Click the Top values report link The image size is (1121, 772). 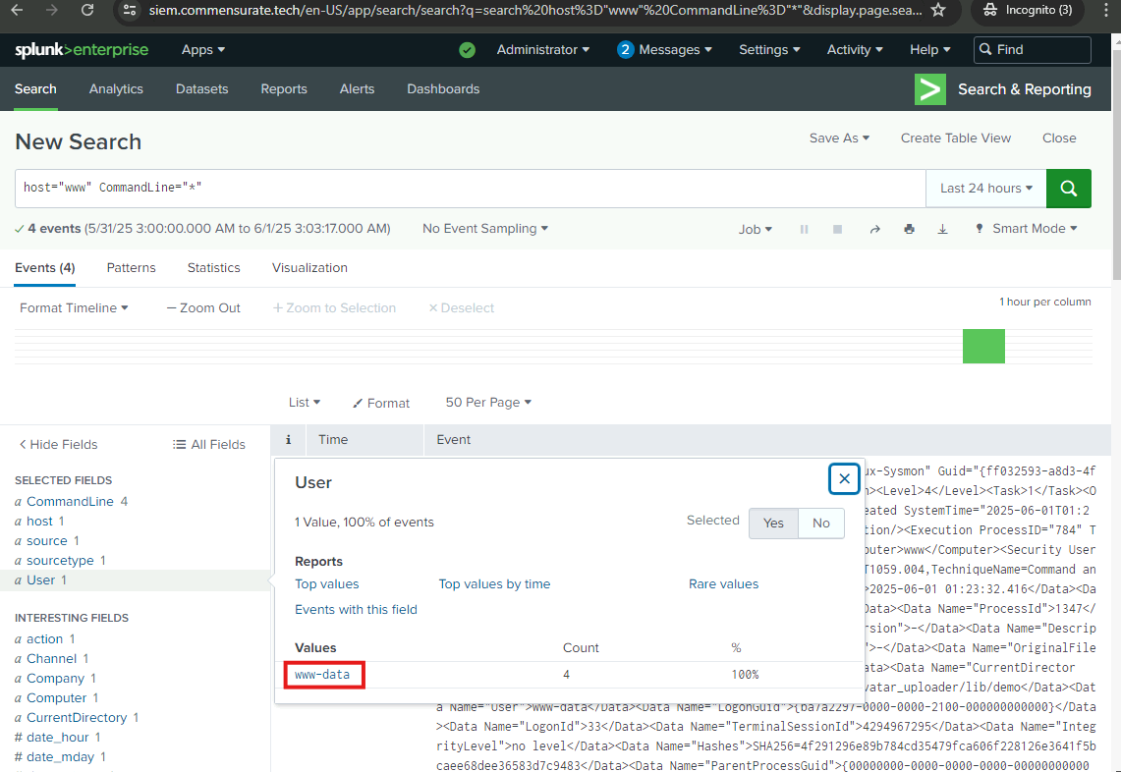tap(327, 583)
